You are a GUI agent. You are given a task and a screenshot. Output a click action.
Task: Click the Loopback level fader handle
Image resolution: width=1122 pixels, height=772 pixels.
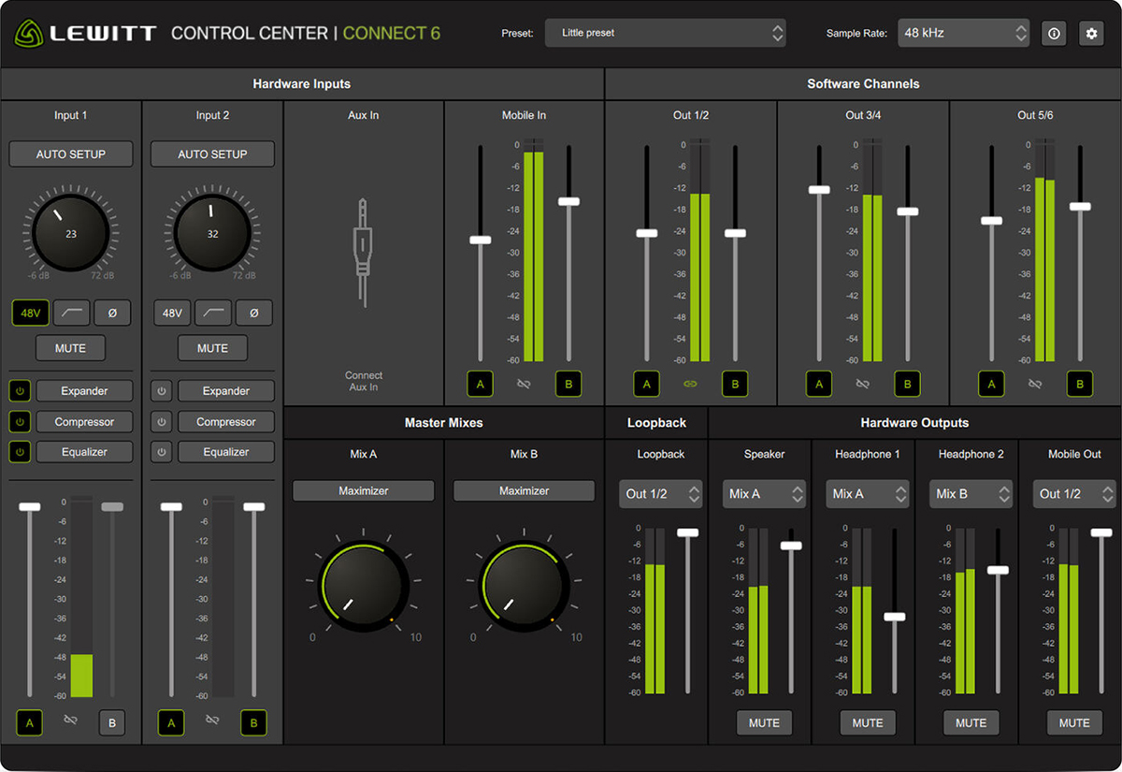point(688,532)
